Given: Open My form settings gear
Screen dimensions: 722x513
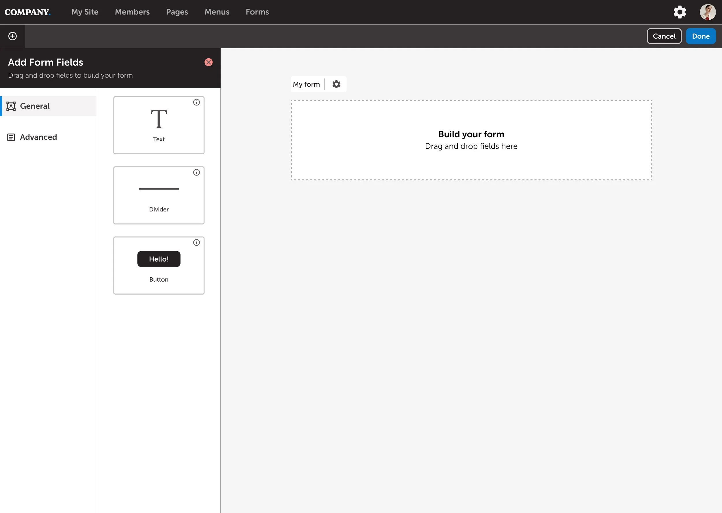Looking at the screenshot, I should tap(336, 84).
